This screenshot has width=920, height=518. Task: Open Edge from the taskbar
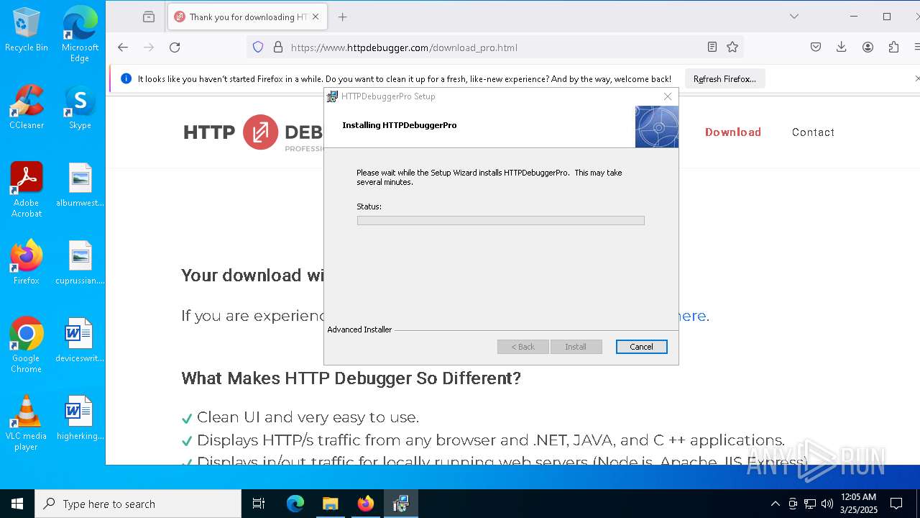pos(295,504)
